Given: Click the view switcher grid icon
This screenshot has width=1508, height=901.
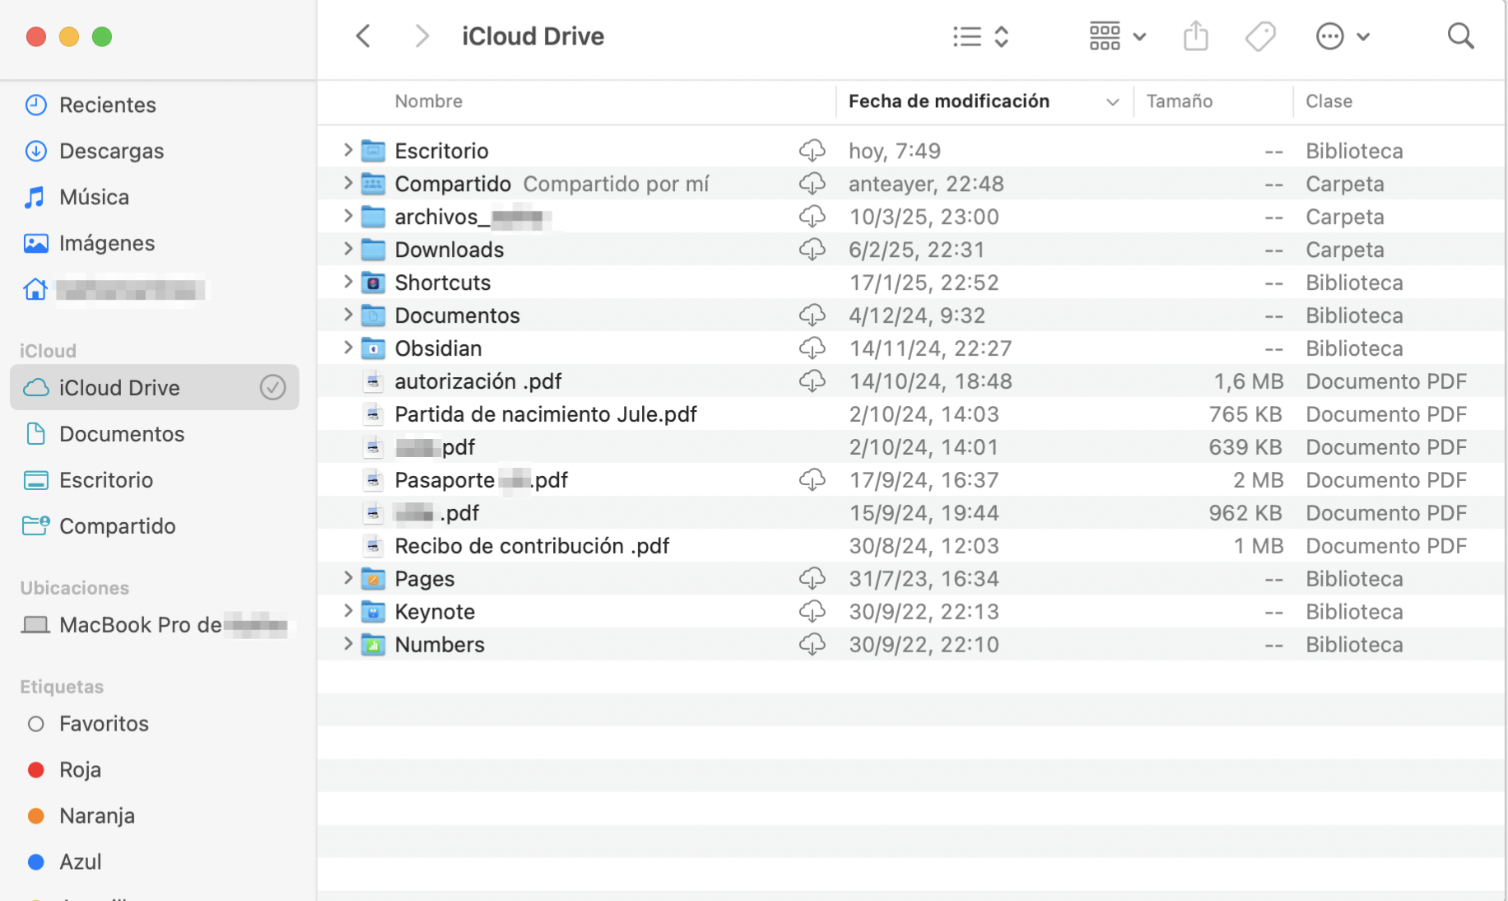Looking at the screenshot, I should [1105, 35].
